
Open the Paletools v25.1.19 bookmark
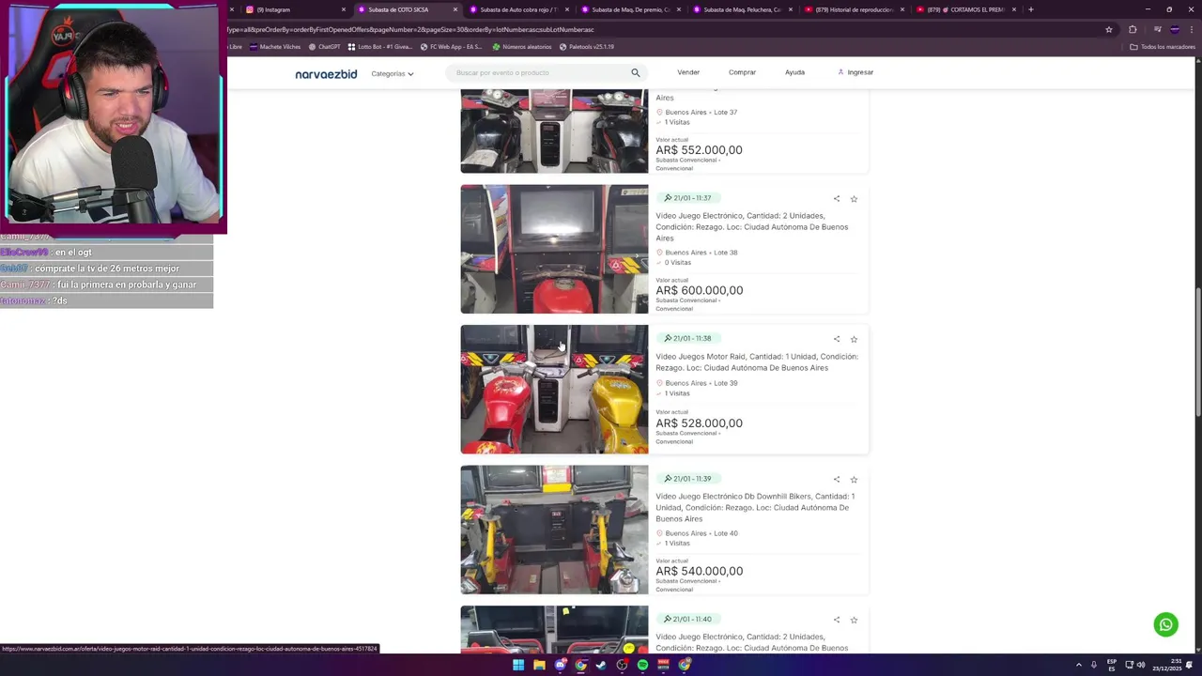click(587, 46)
